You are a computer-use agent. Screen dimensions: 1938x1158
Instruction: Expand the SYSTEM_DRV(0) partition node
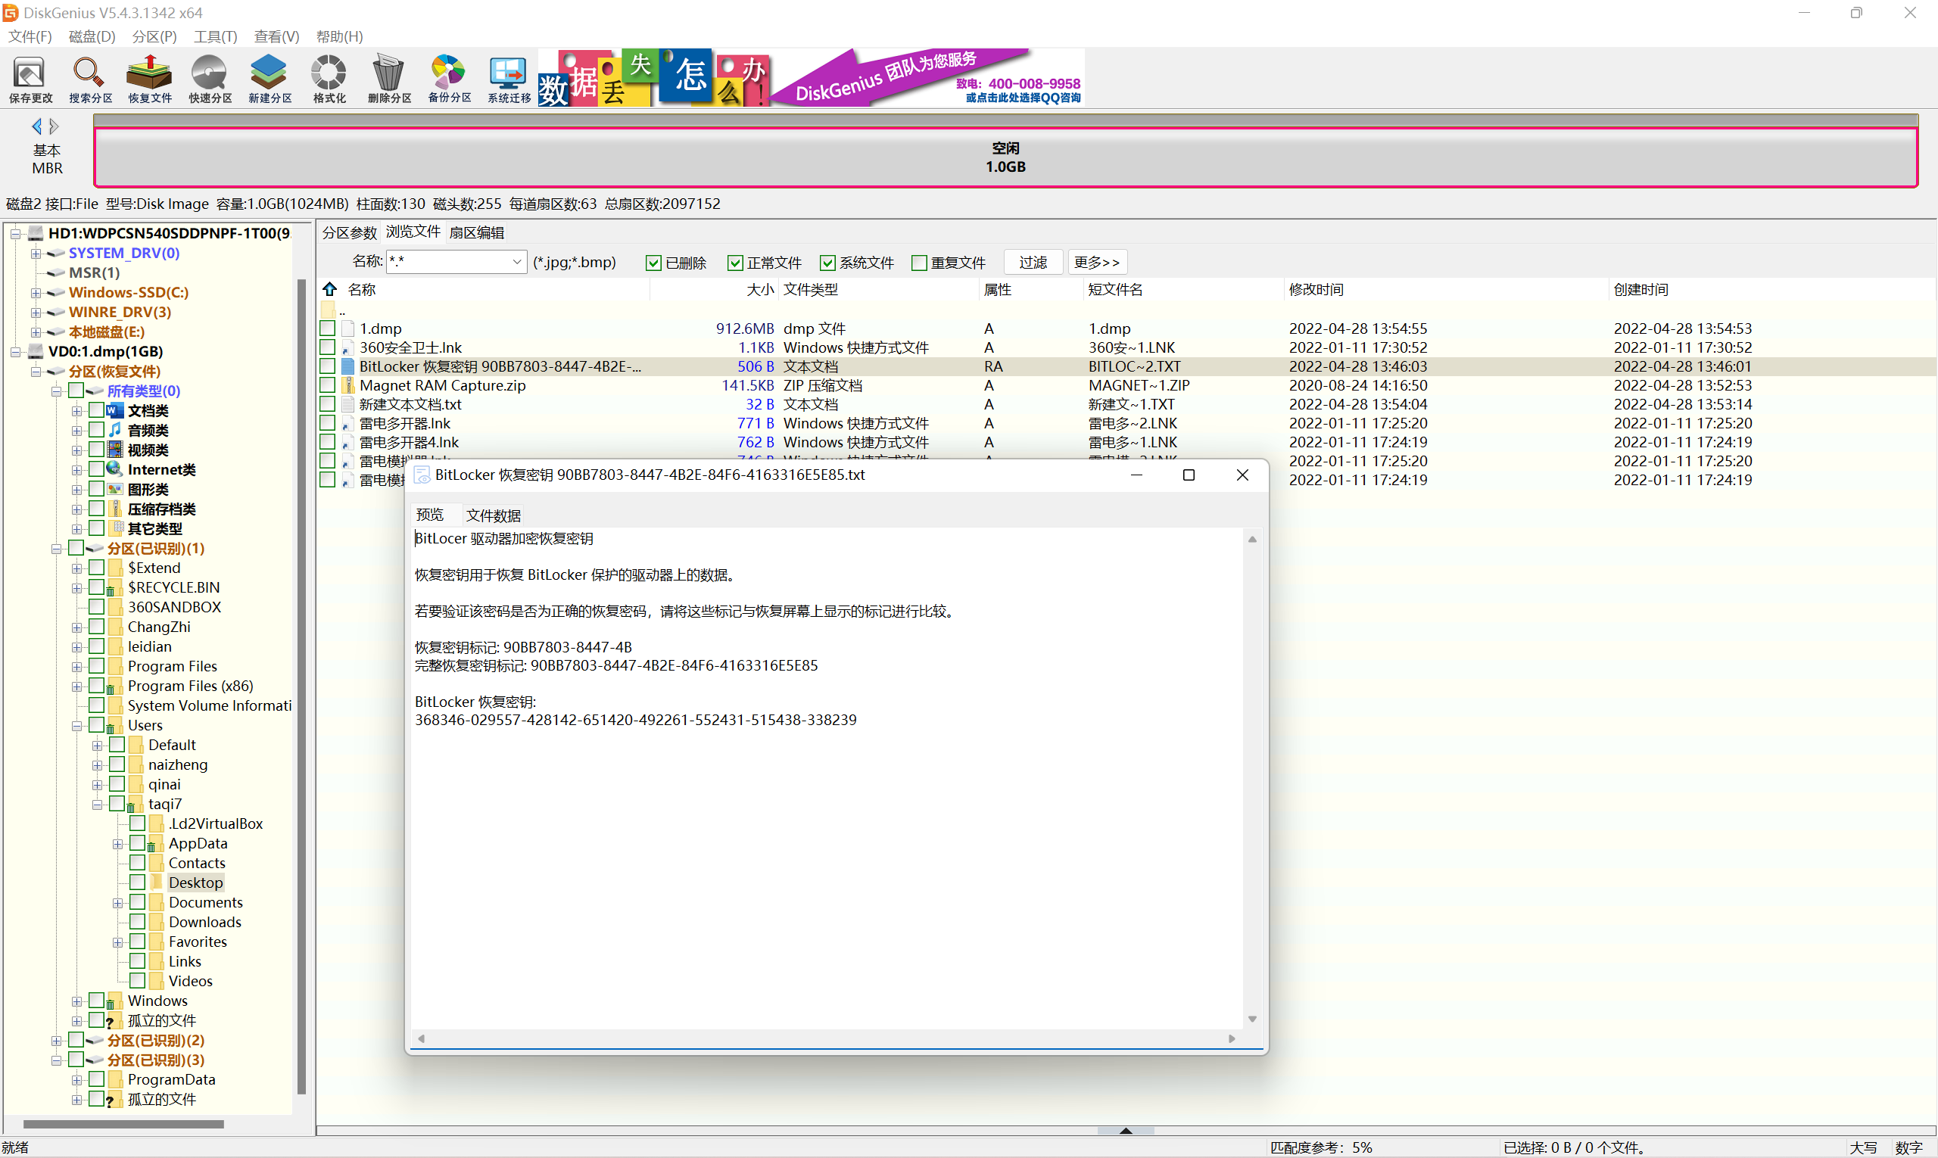(x=36, y=253)
